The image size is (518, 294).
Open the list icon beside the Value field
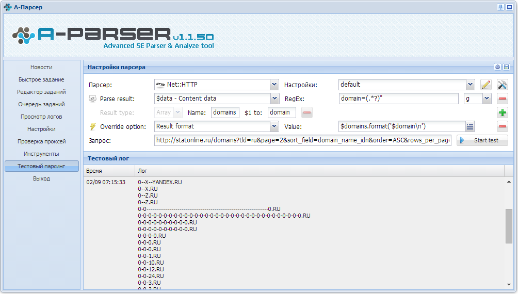(470, 126)
